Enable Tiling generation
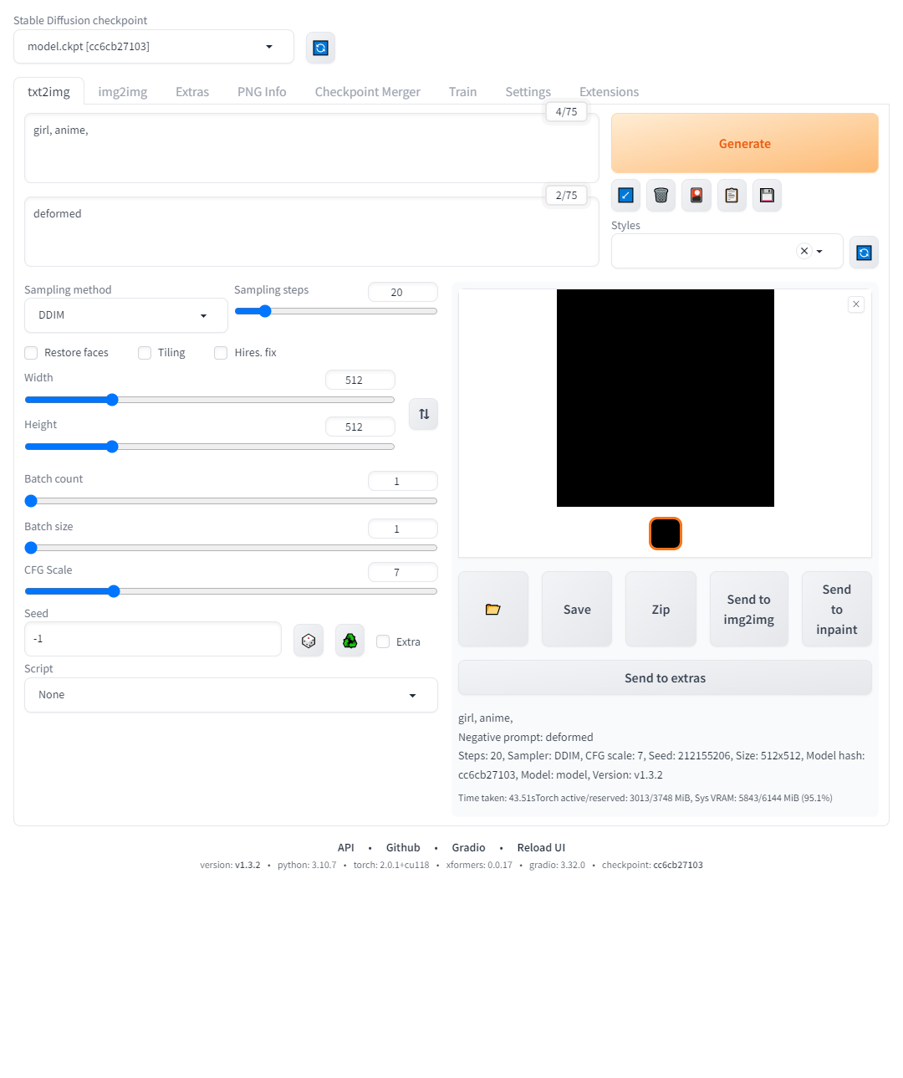Screen dimensions: 903x1078 point(145,353)
